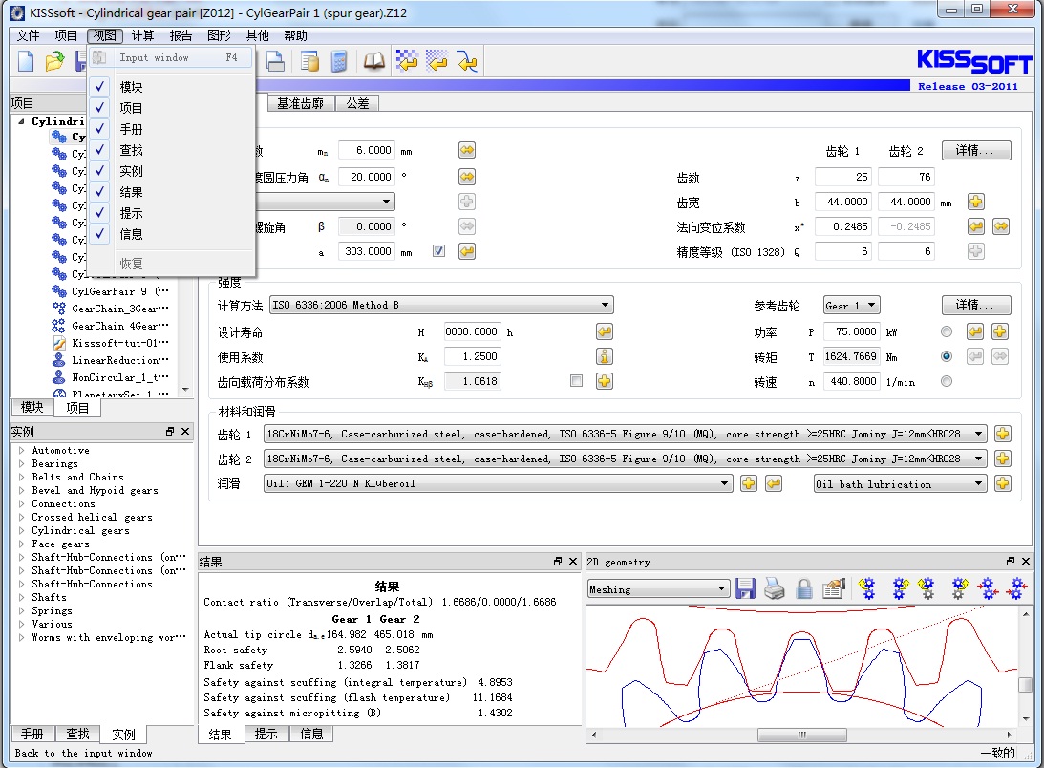Click plus button next to face width row
The width and height of the screenshot is (1044, 768).
tap(976, 202)
